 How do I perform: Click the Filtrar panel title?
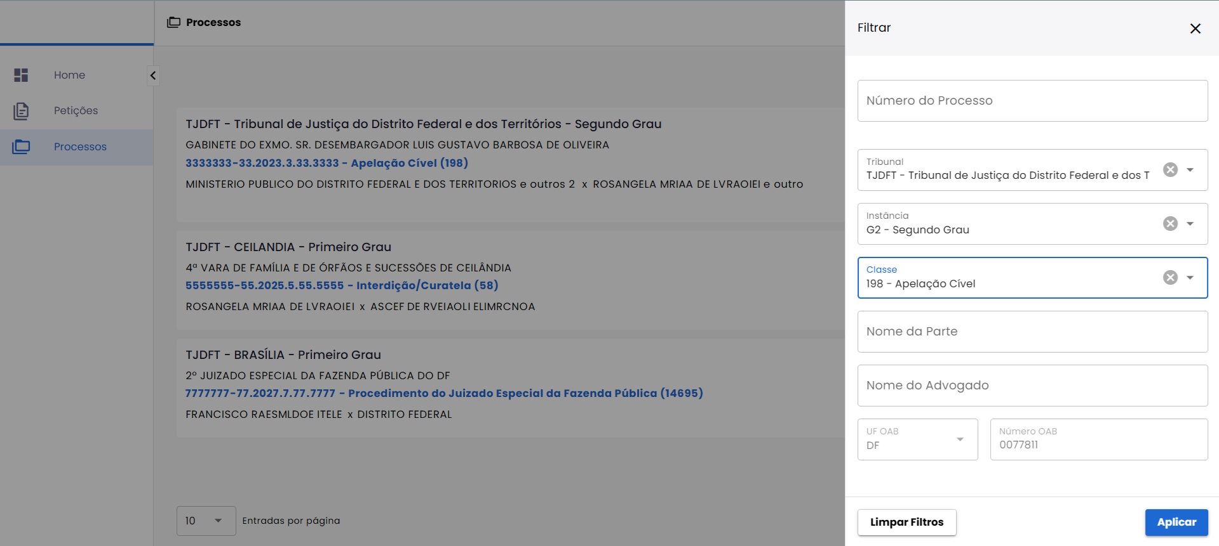874,28
